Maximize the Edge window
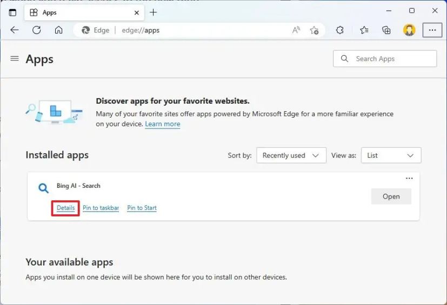Image resolution: width=447 pixels, height=305 pixels. coord(412,11)
